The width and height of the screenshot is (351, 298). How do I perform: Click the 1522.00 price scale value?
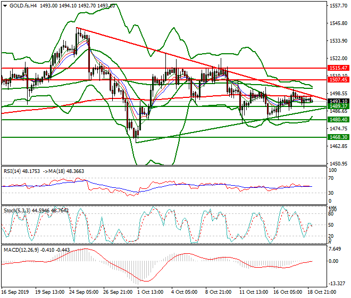338,58
